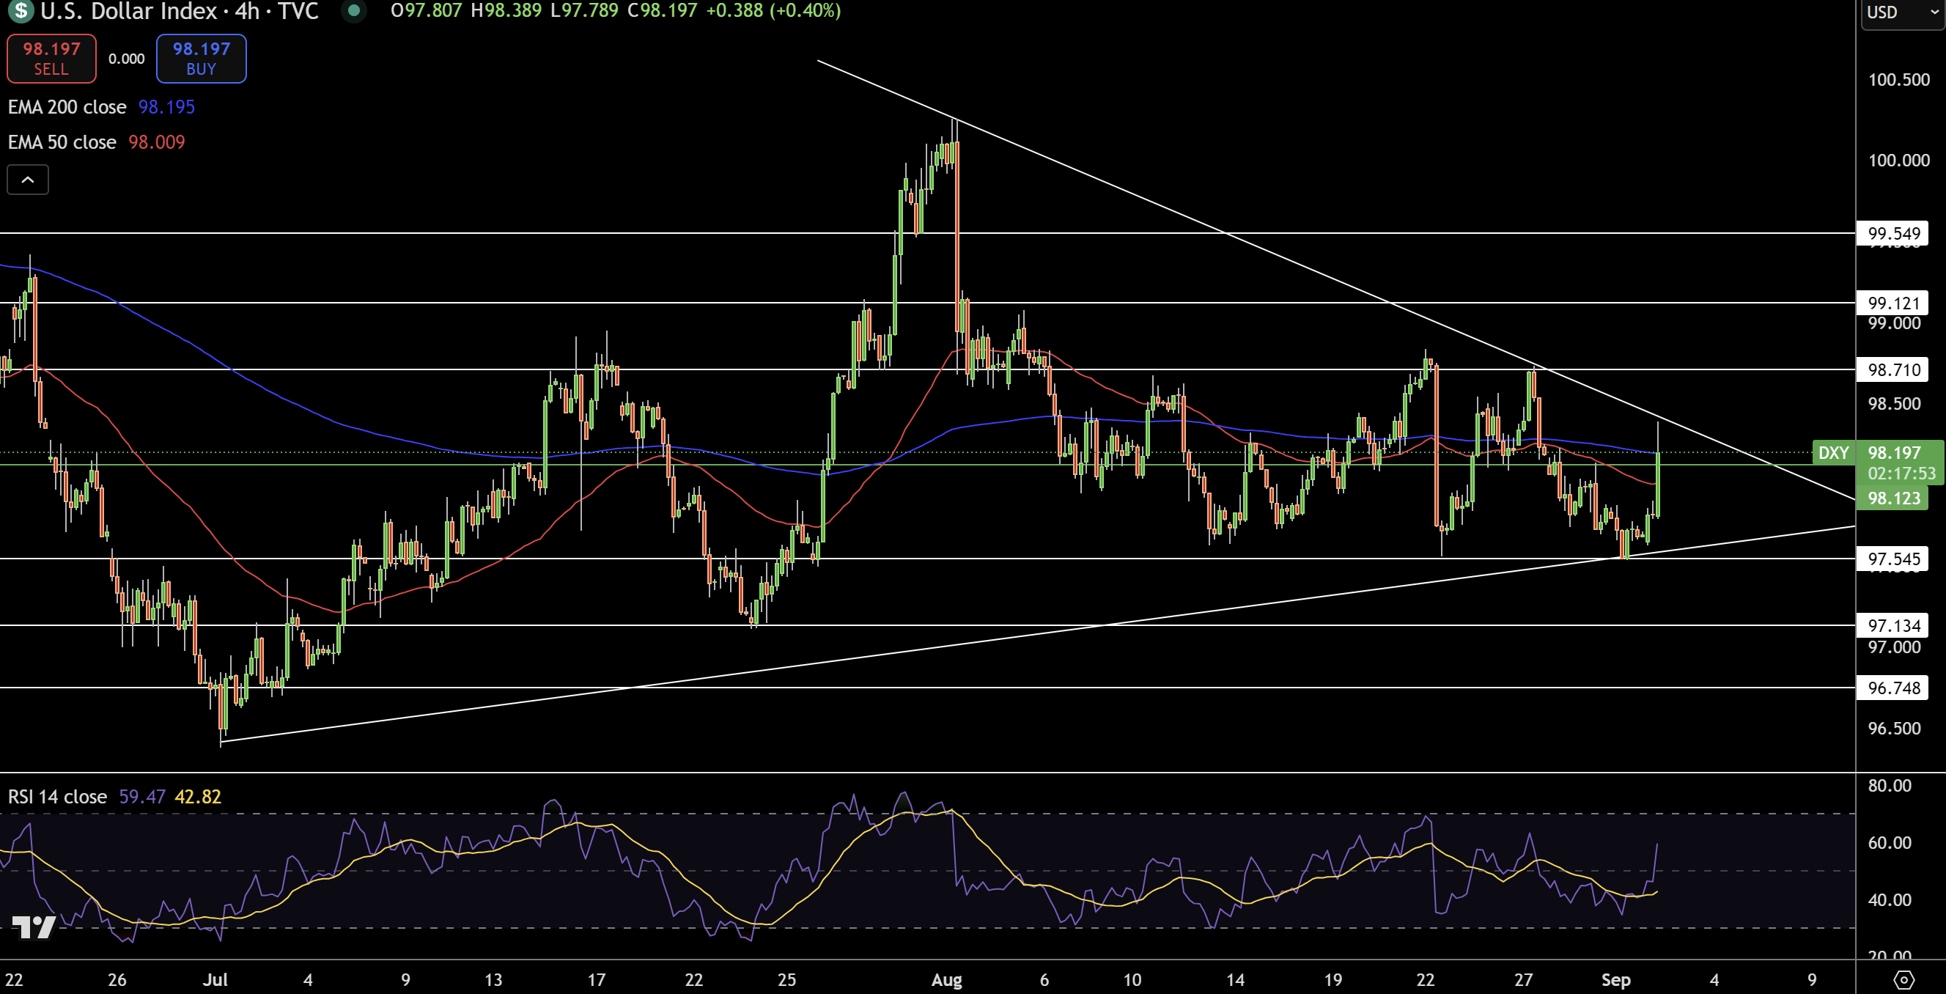Click the Sep date on the time axis

click(x=1616, y=979)
